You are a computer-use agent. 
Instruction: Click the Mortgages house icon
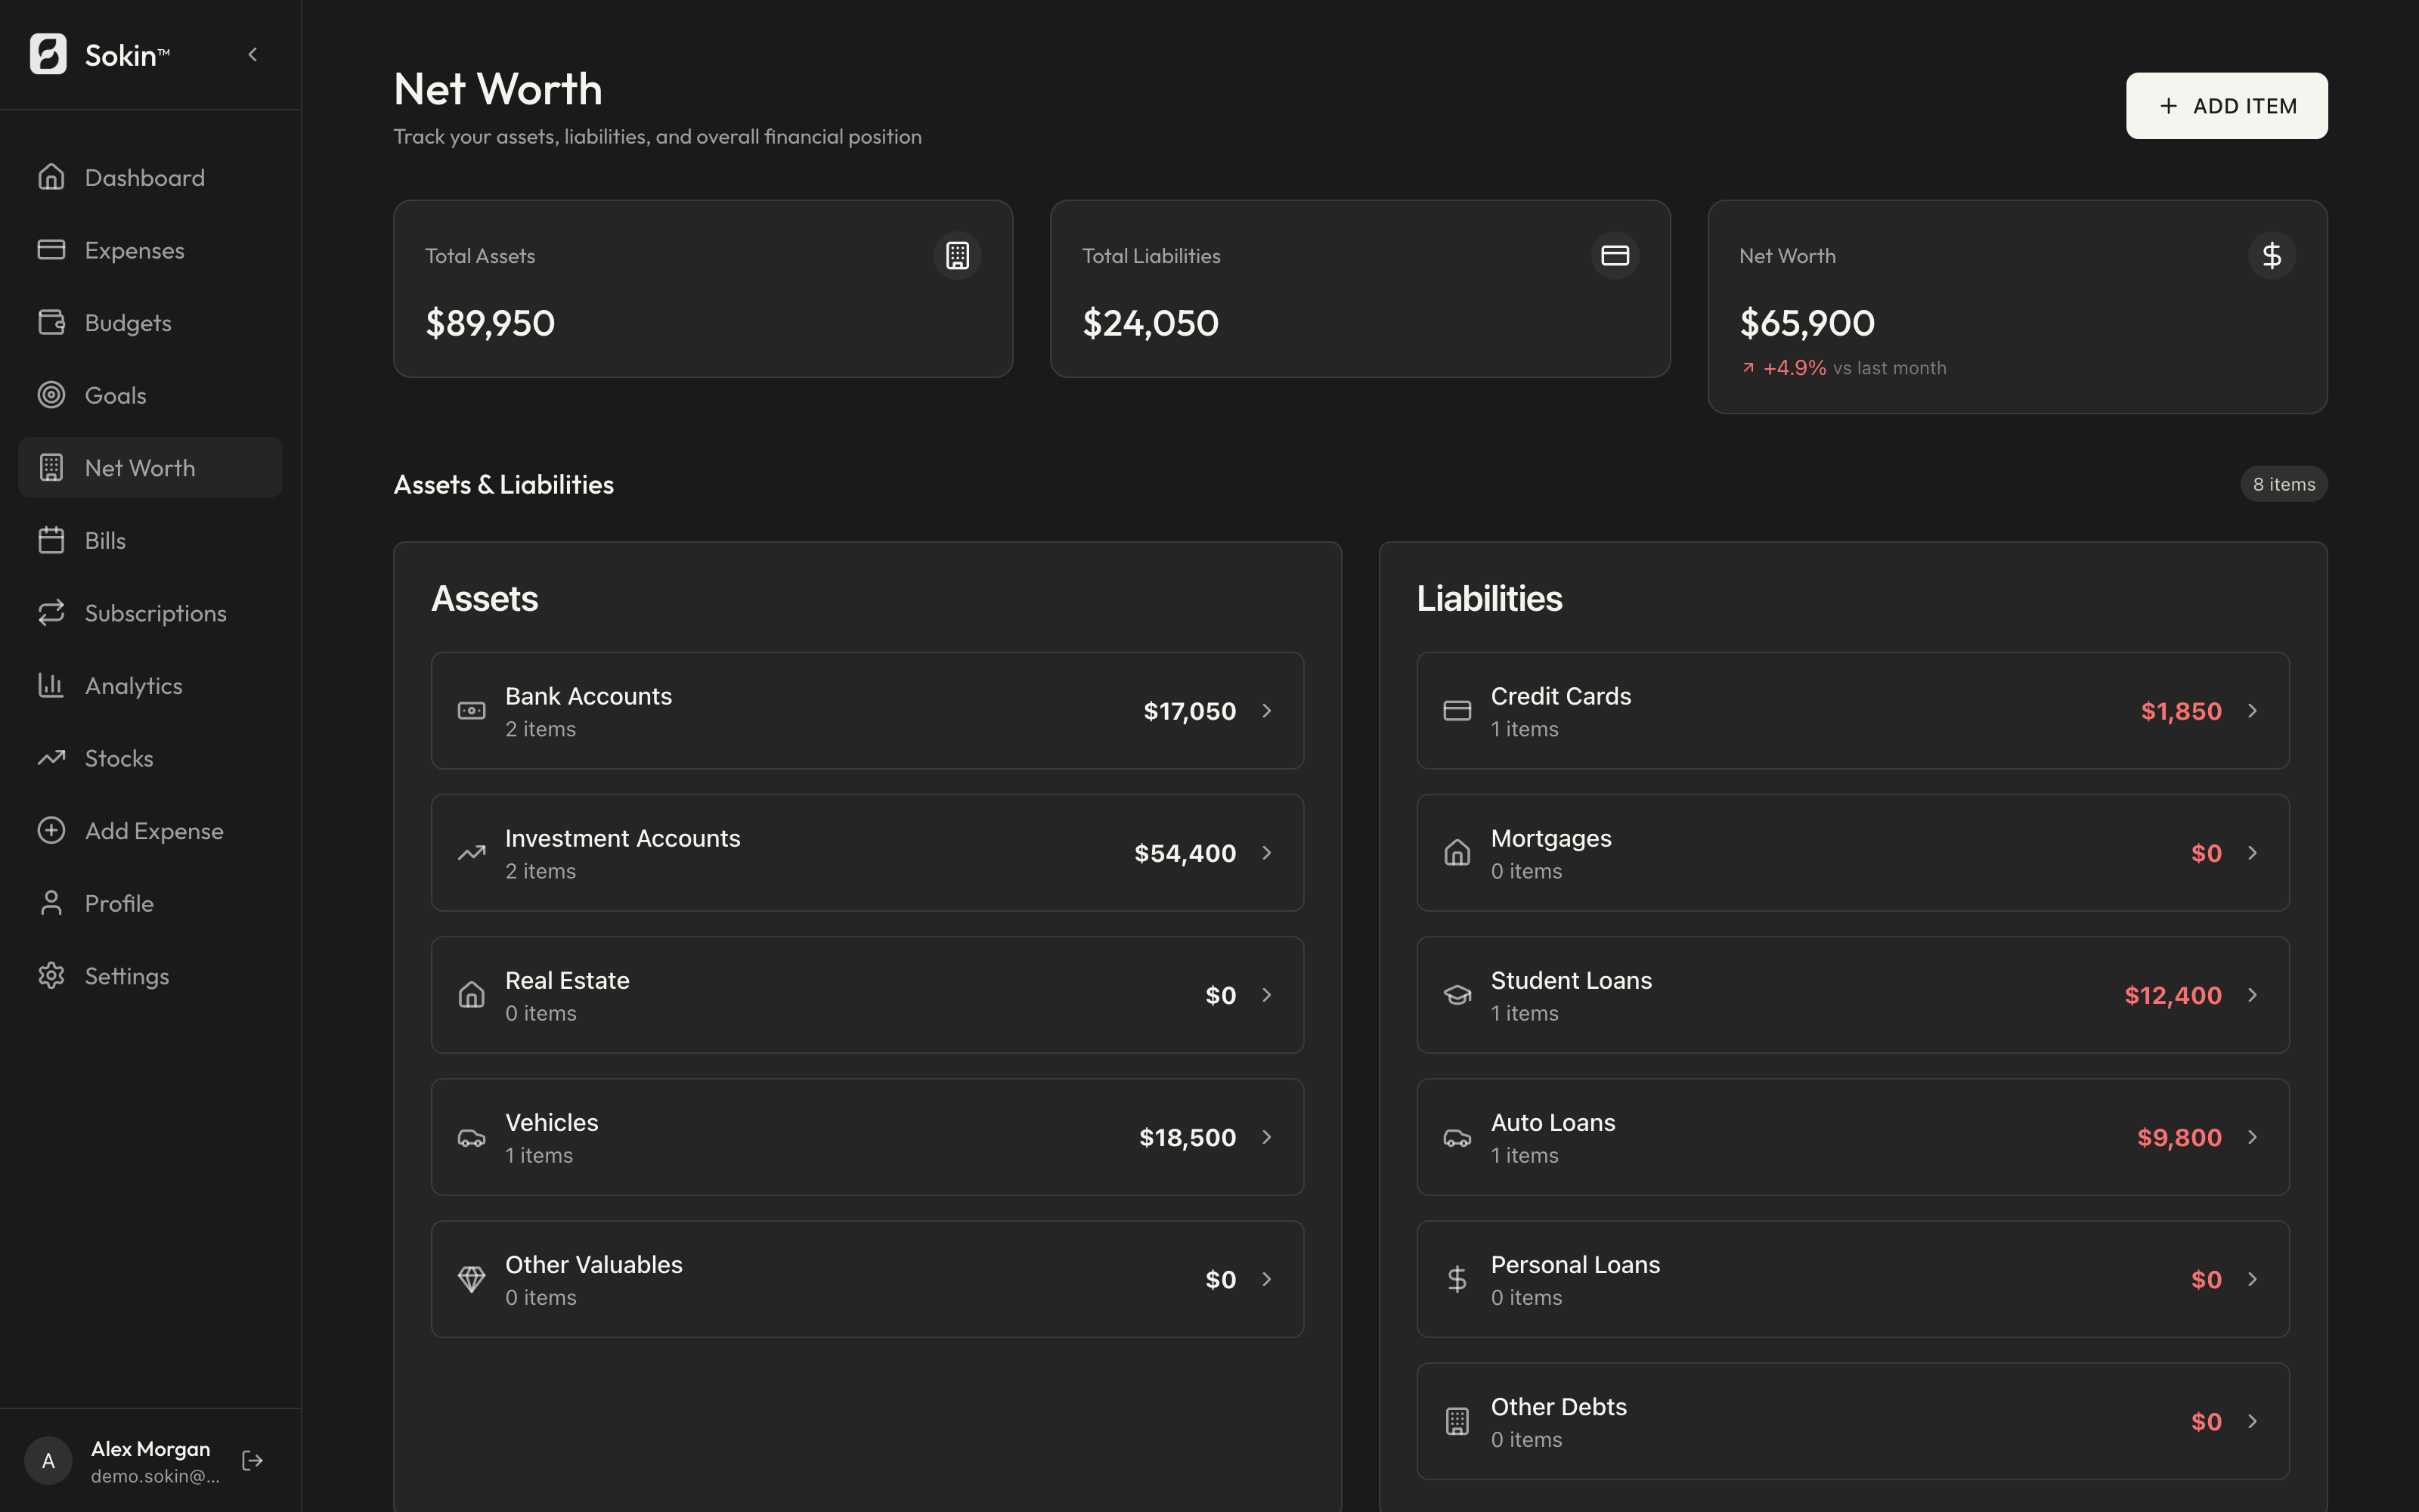click(1457, 853)
